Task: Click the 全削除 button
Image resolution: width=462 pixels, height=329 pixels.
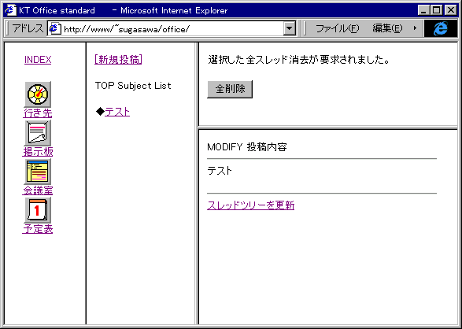Action: pos(230,89)
